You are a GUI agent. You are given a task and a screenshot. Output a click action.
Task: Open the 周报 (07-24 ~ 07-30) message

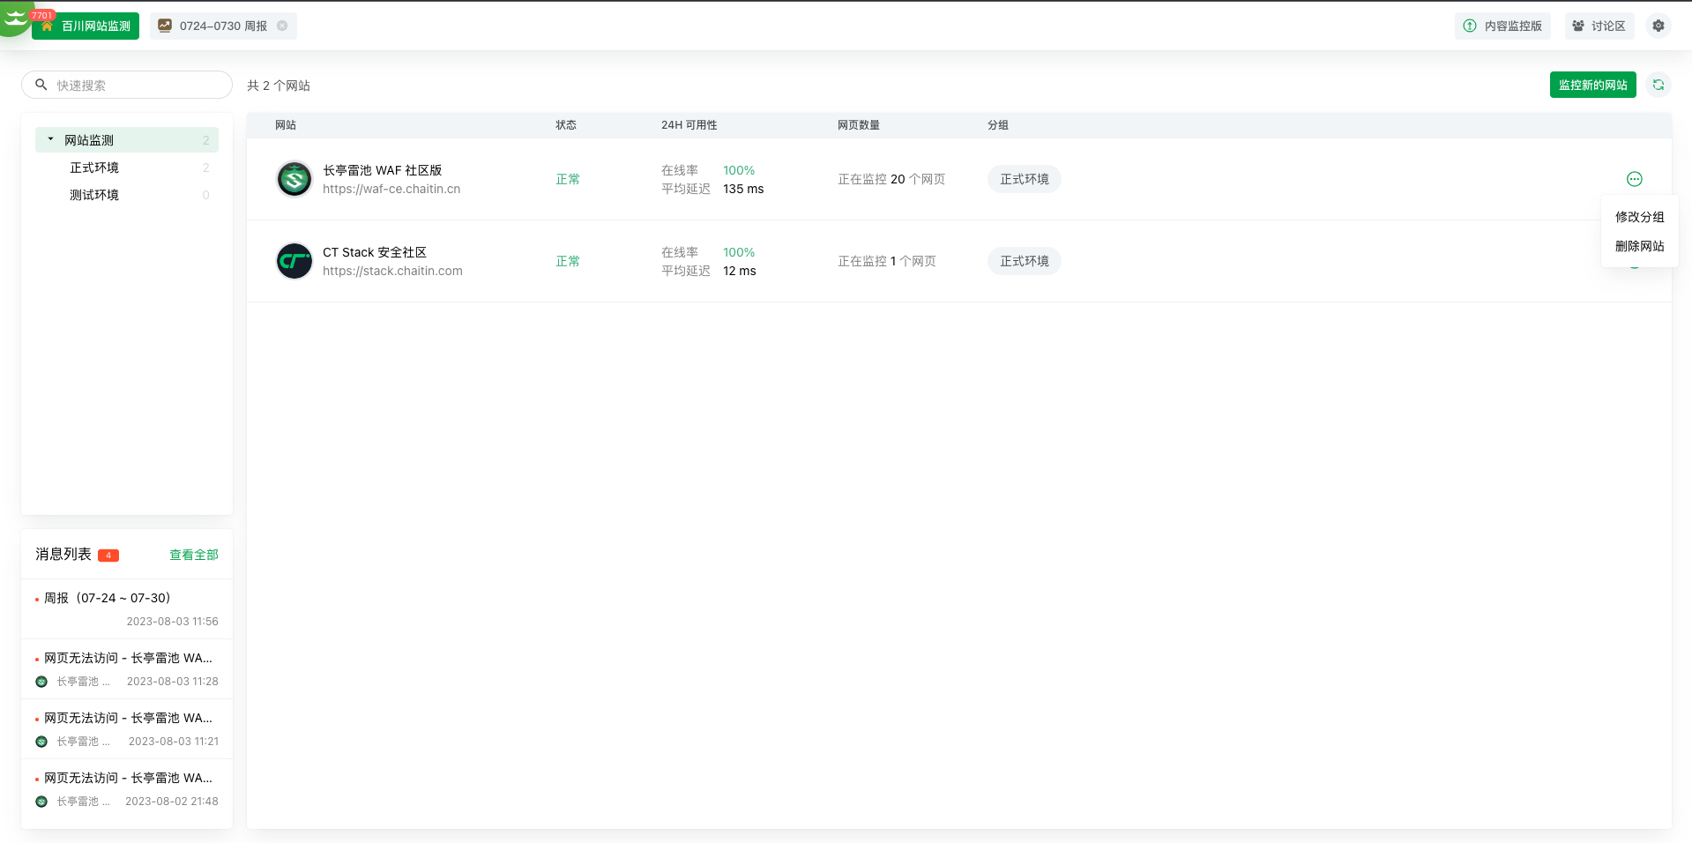[x=127, y=609]
